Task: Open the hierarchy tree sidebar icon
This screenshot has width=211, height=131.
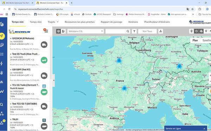Action: click(2, 114)
